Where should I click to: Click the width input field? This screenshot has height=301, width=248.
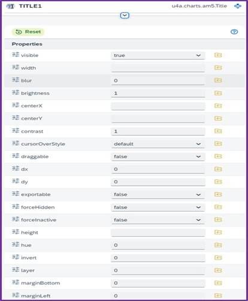(158, 68)
